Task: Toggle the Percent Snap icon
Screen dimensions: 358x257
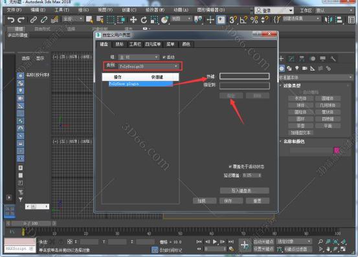Action: (254, 20)
